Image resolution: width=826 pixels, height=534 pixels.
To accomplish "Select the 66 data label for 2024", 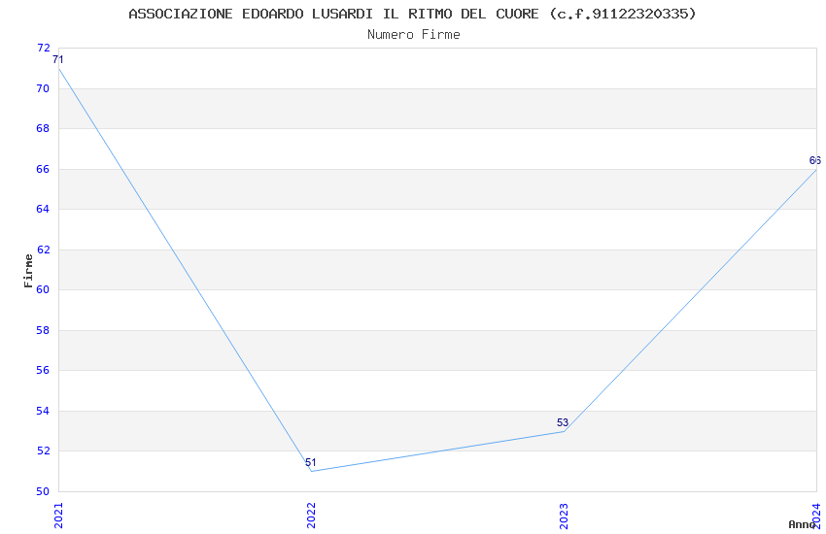I will pos(815,160).
